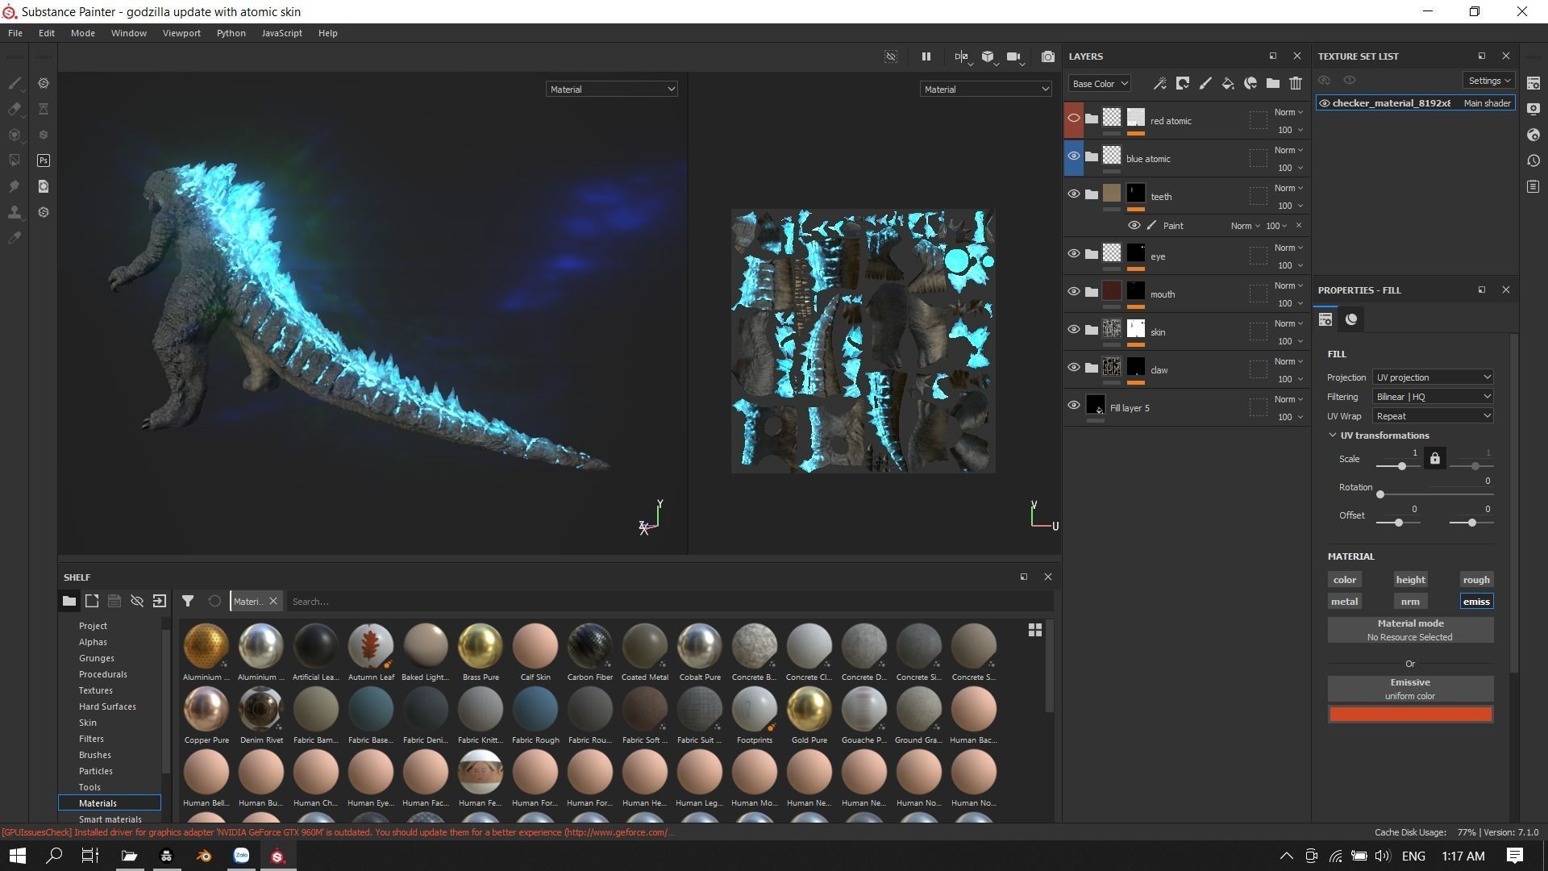Collapse the UV transformations section

1333,435
